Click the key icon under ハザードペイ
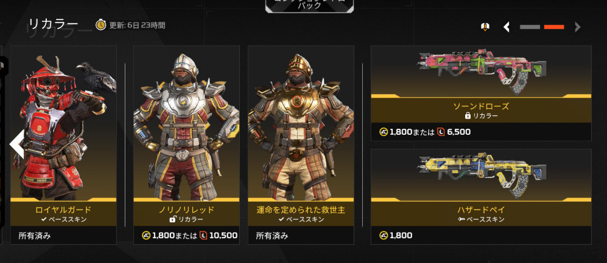Image resolution: width=607 pixels, height=263 pixels. (x=461, y=219)
